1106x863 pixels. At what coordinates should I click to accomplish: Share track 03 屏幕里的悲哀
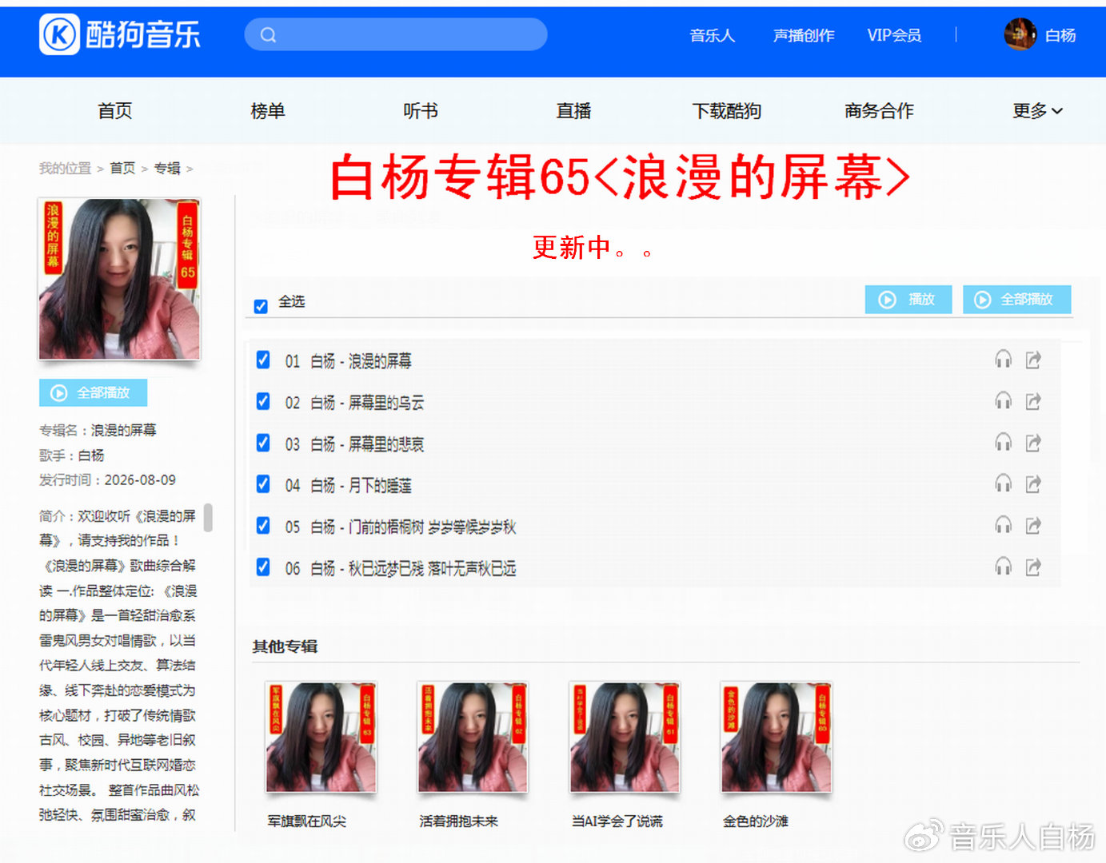pos(1033,443)
